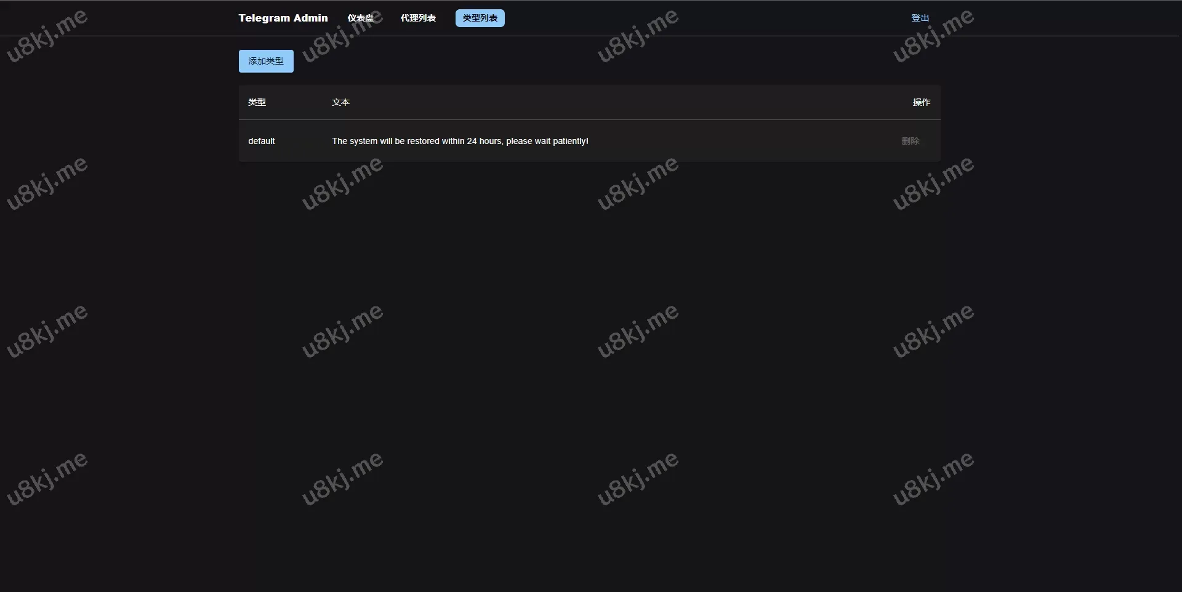Click the system restored message text
Image resolution: width=1182 pixels, height=592 pixels.
pyautogui.click(x=460, y=141)
